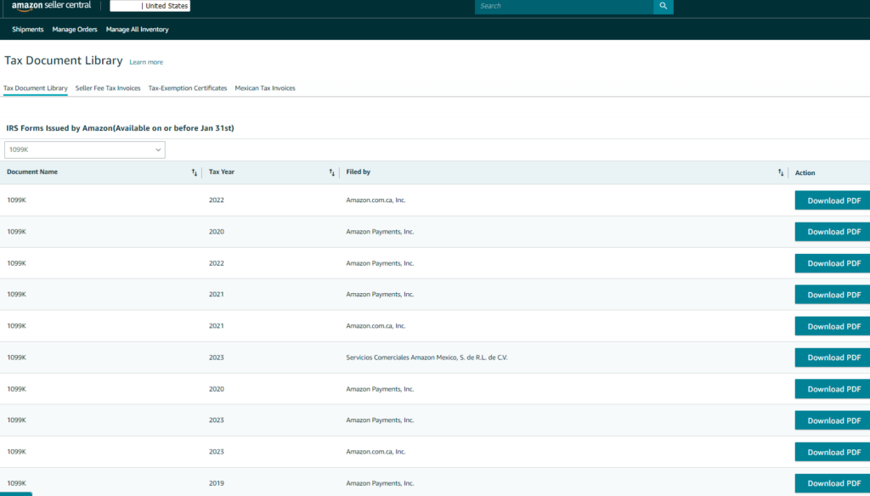The height and width of the screenshot is (496, 870).
Task: Switch to the Tax-Exemption Certificates tab
Action: coord(188,88)
